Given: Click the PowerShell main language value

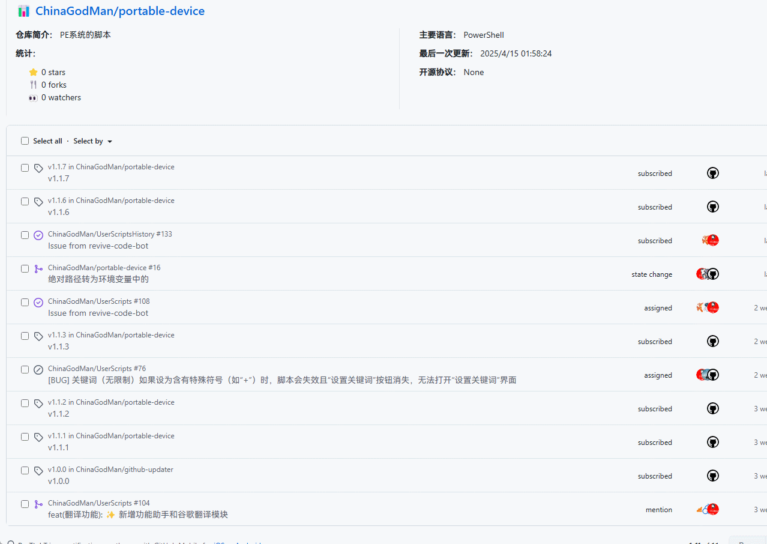Looking at the screenshot, I should (x=484, y=35).
